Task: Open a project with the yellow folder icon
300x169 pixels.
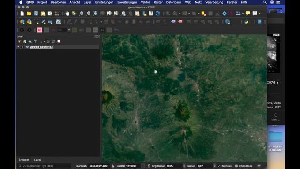Action: [x=29, y=14]
